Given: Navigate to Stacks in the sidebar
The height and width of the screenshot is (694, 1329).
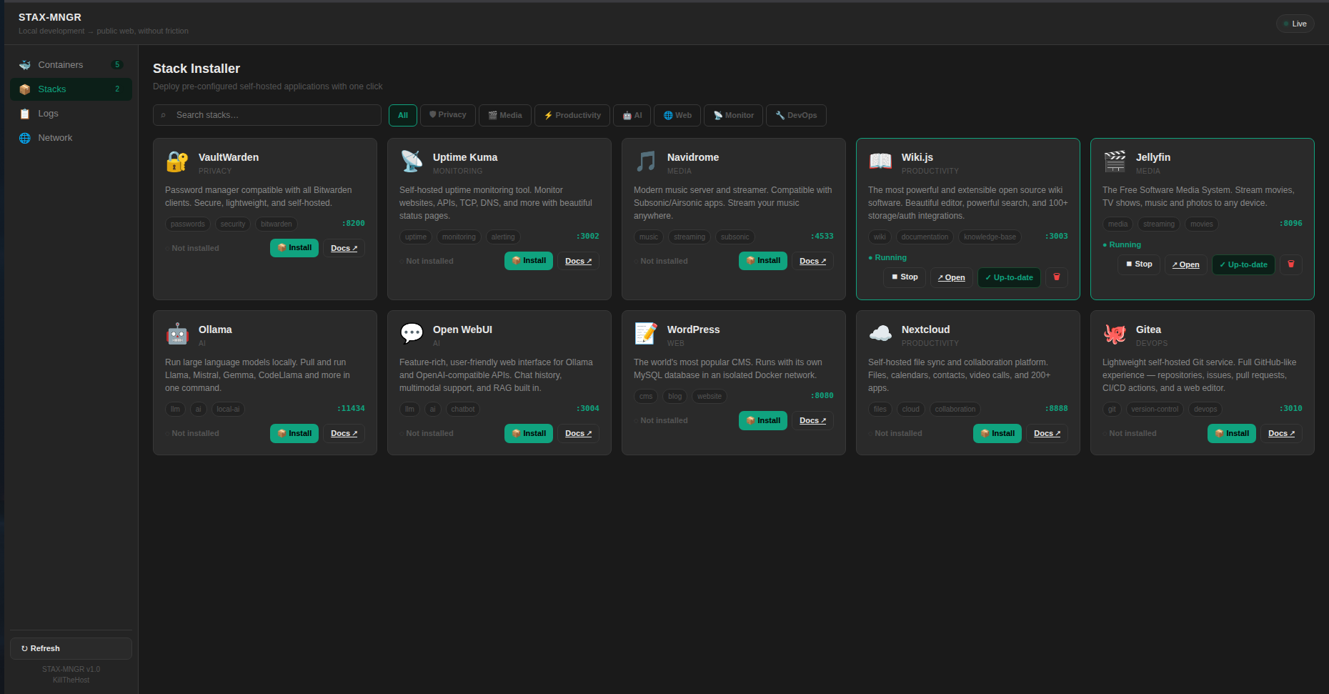Looking at the screenshot, I should [51, 89].
